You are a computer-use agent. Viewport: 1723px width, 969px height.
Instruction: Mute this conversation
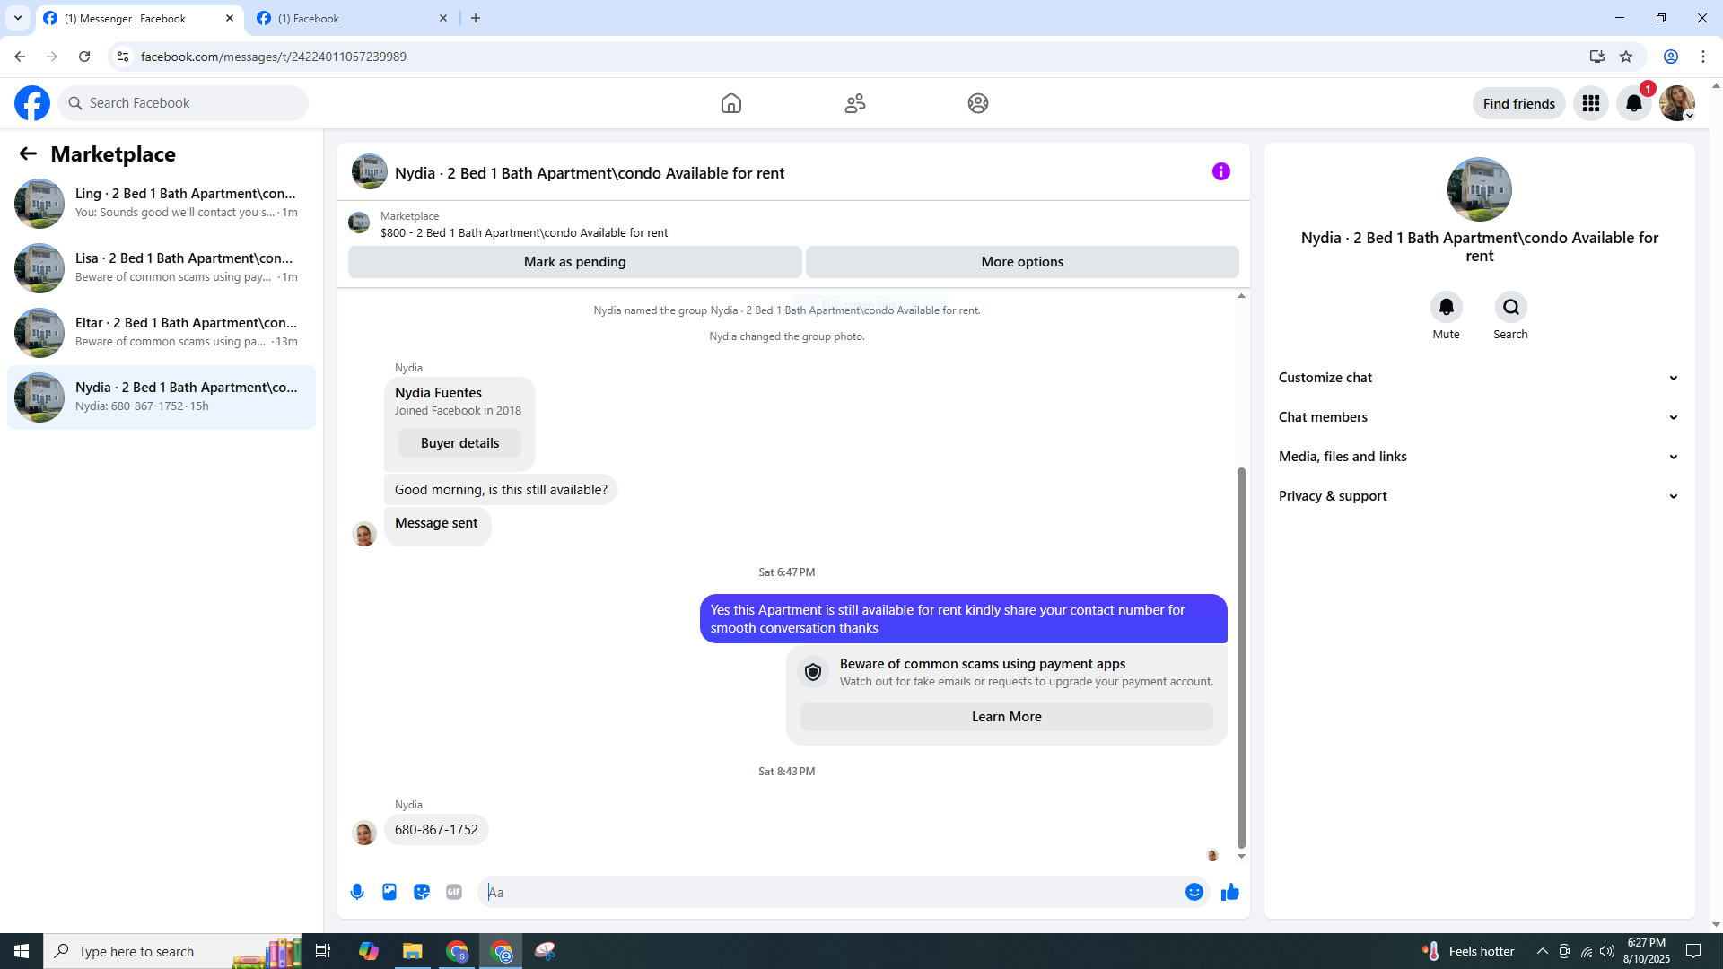click(x=1446, y=308)
